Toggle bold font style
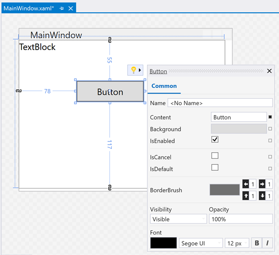 coord(257,243)
